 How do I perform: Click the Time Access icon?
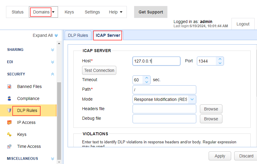[9, 146]
